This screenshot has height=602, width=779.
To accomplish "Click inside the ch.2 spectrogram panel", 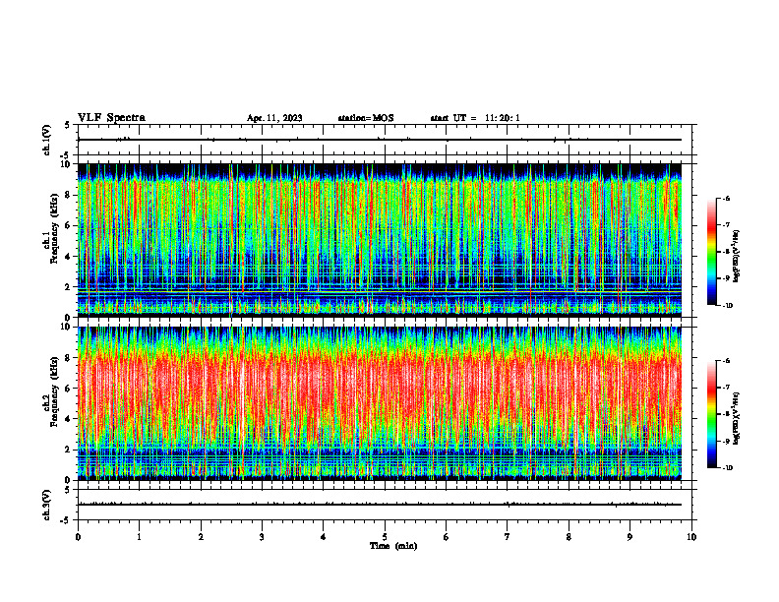I will click(380, 403).
